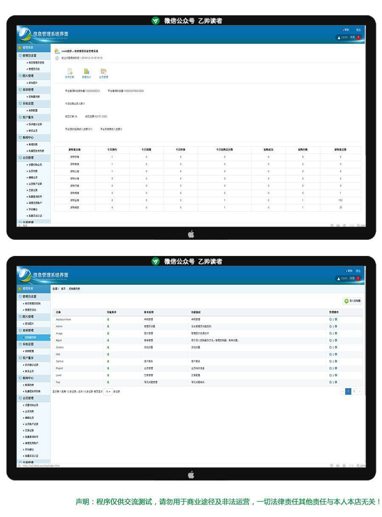Go to page 2 of controller list

[x=354, y=391]
